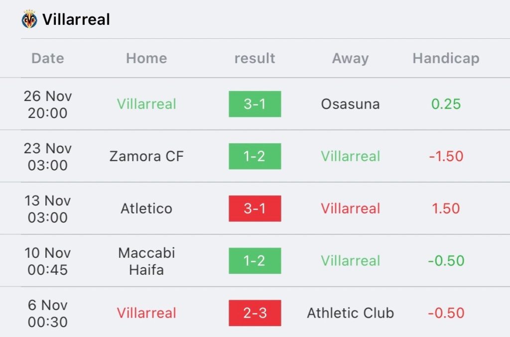
Task: Open the green 3-1 result vs Osasuna
Action: (255, 104)
